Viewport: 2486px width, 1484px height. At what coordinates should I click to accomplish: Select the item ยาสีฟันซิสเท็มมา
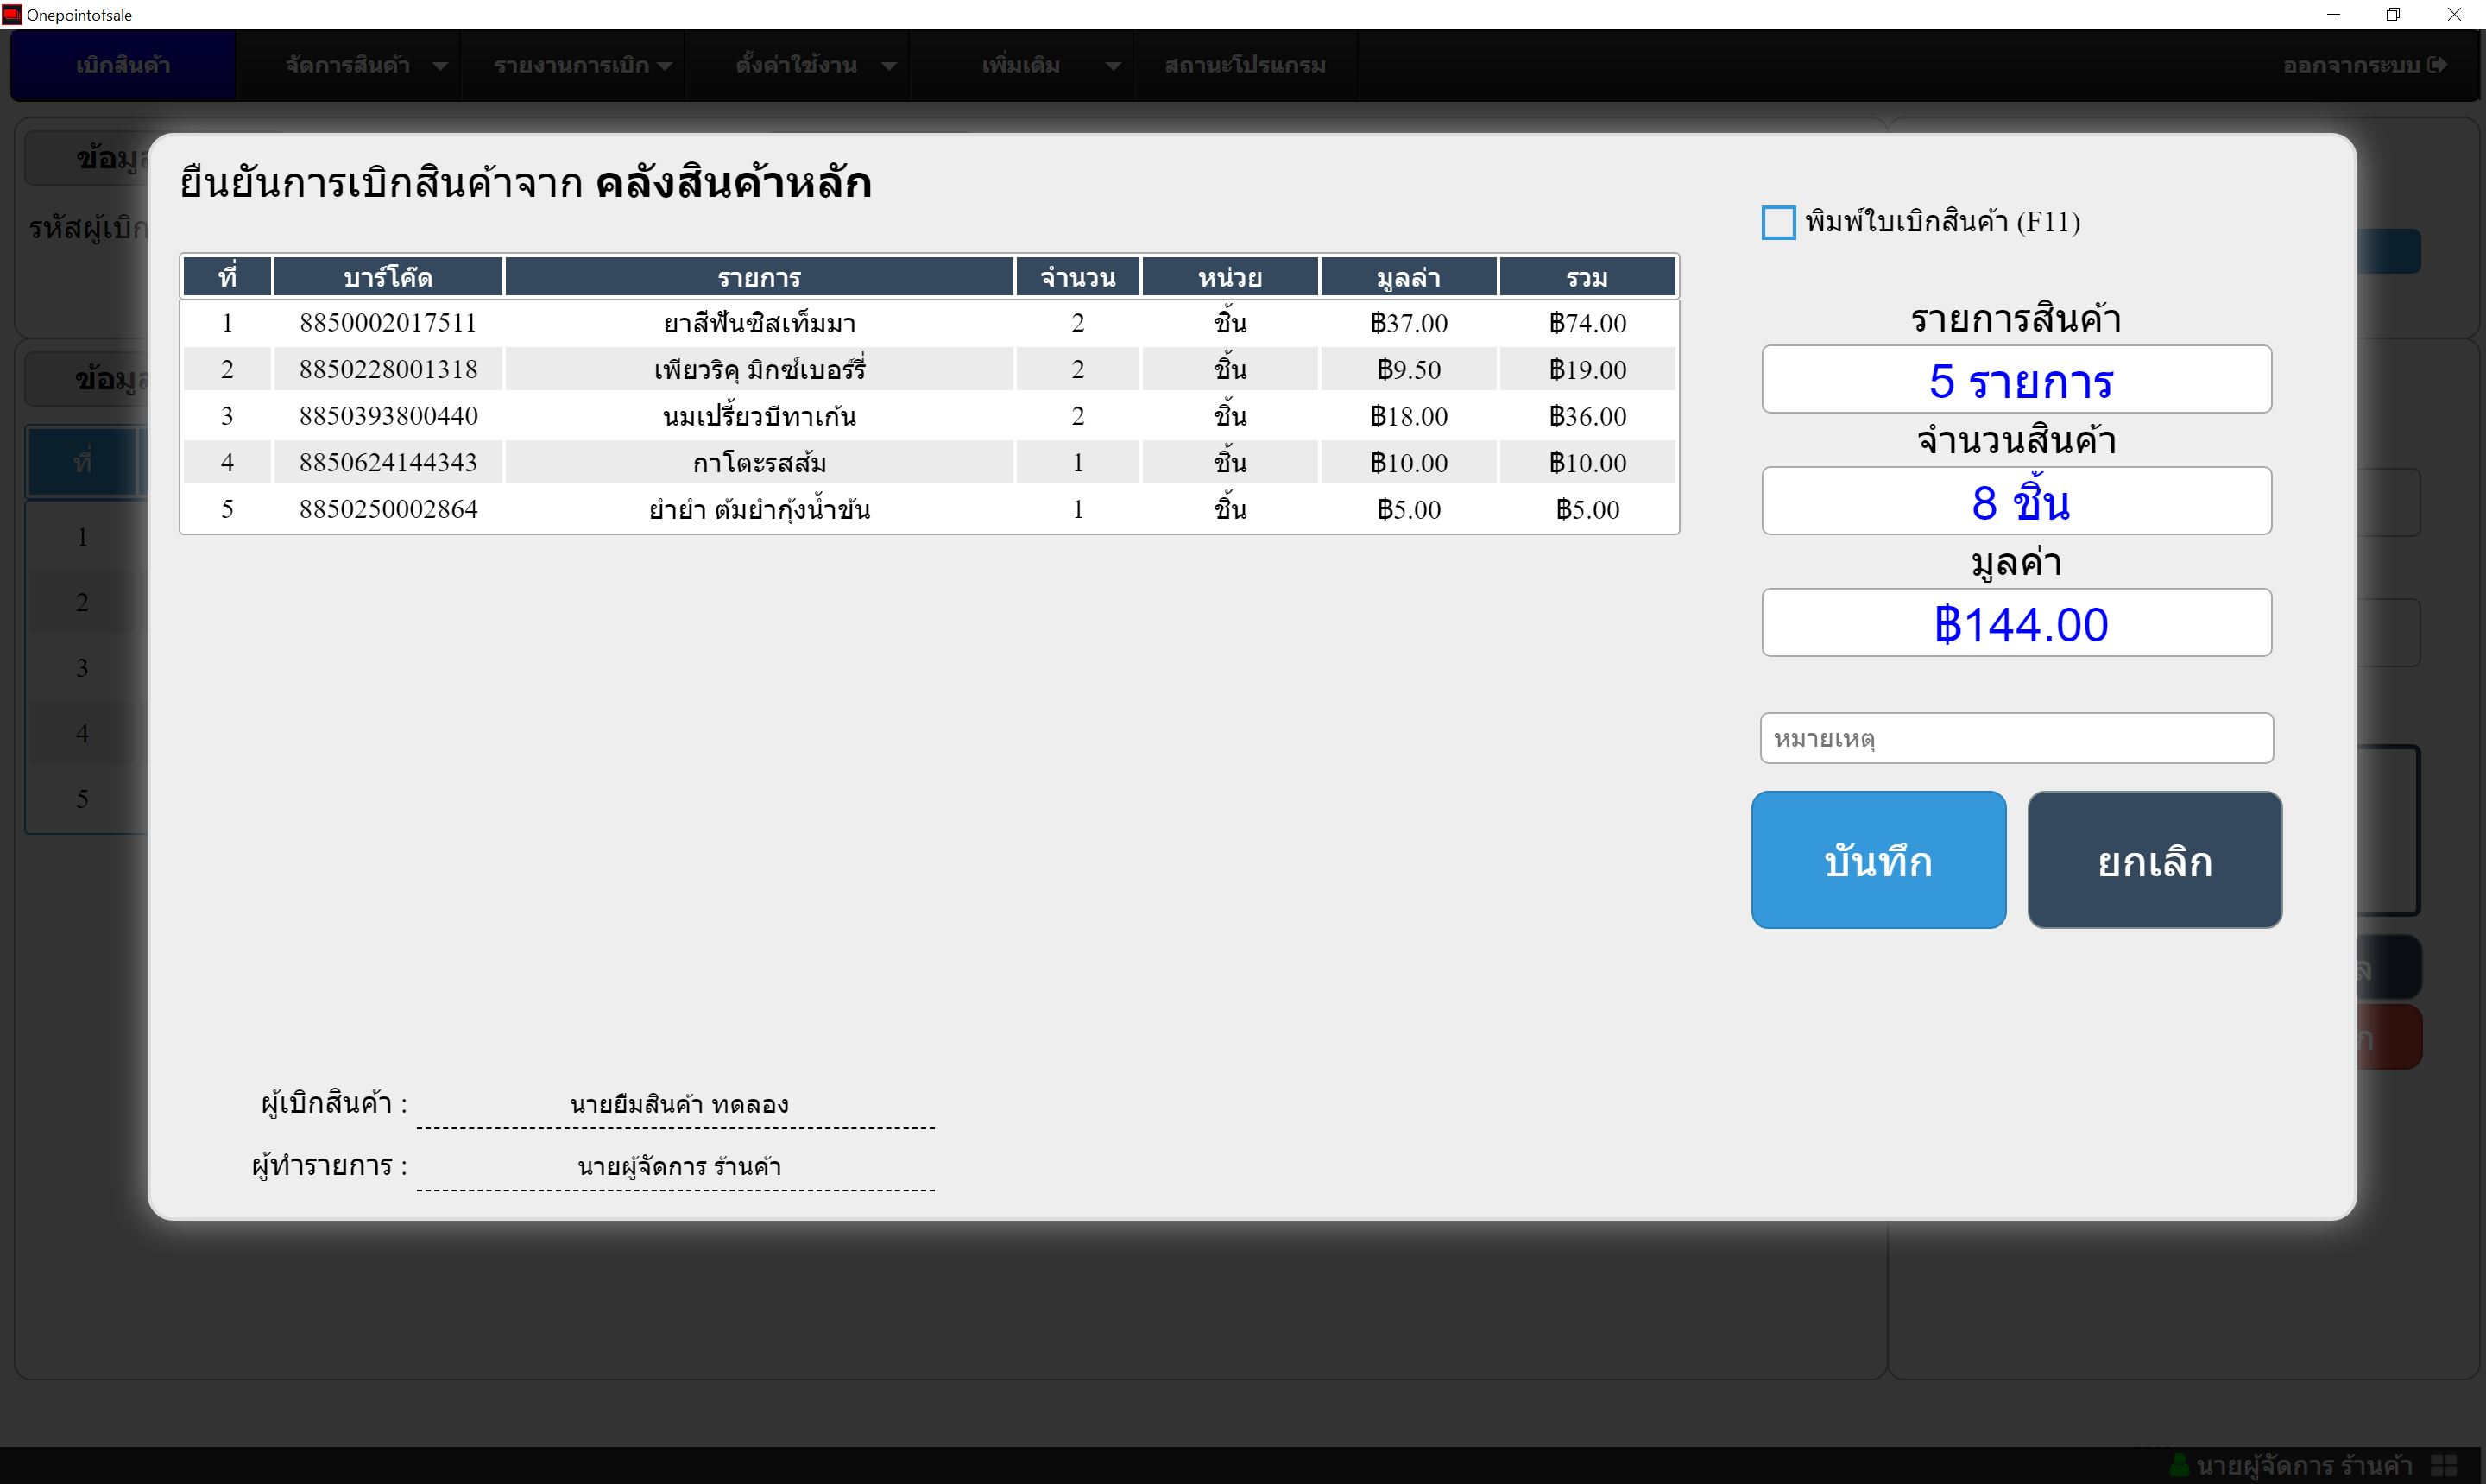759,323
